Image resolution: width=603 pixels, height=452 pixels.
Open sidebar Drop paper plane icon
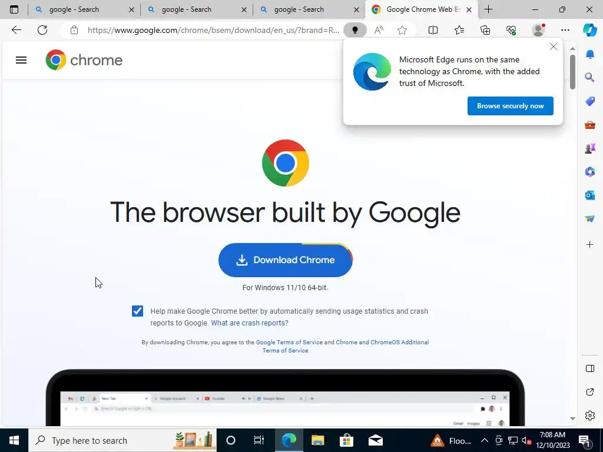(590, 219)
